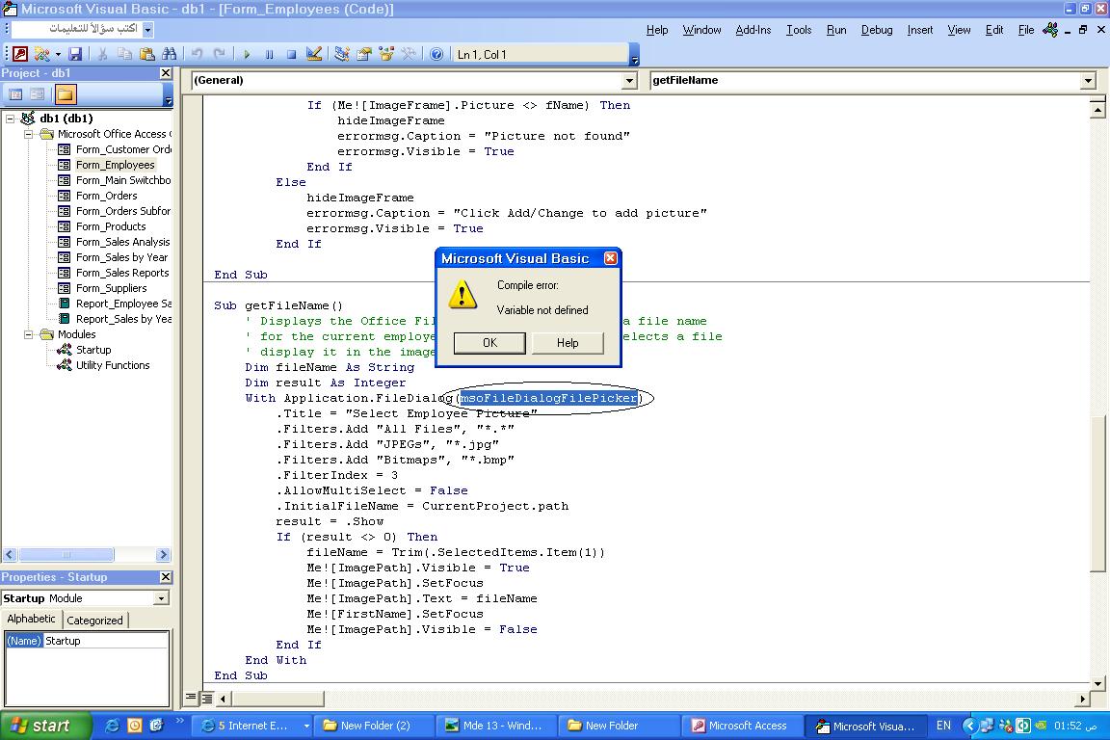Open the (General) object dropdown
Image resolution: width=1110 pixels, height=740 pixels.
630,81
